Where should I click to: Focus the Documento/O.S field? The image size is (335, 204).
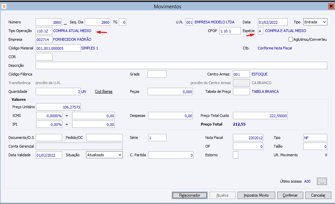pos(49,138)
